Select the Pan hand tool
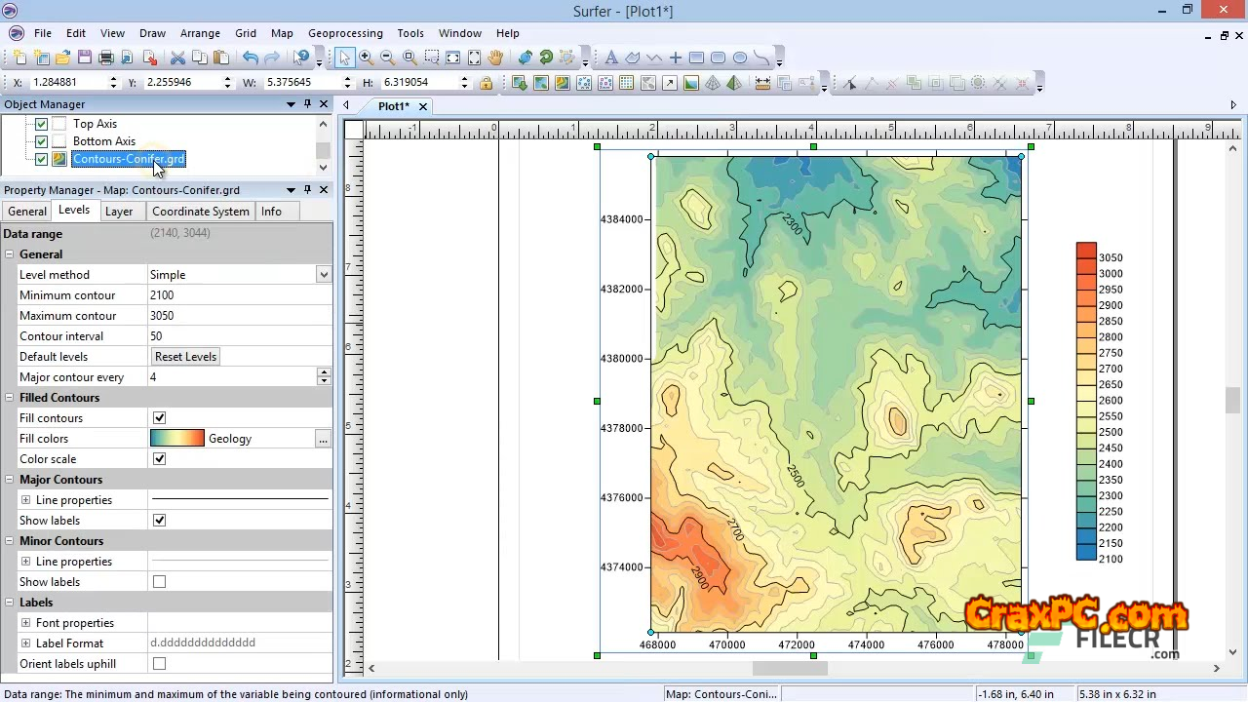This screenshot has height=702, width=1248. tap(495, 58)
